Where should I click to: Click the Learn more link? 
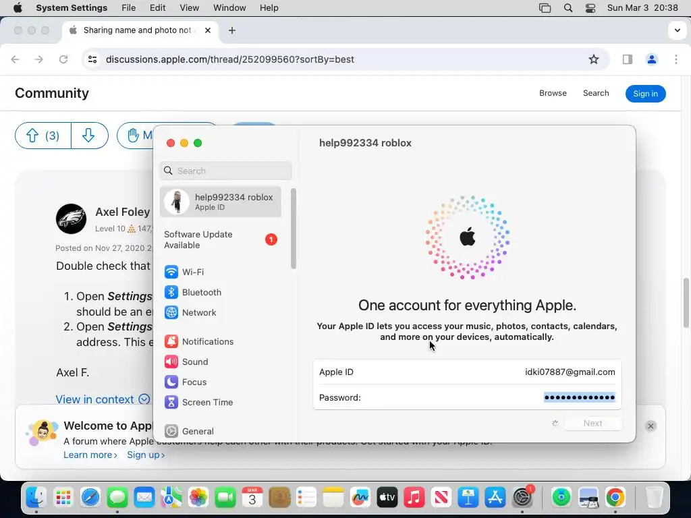[x=90, y=455]
